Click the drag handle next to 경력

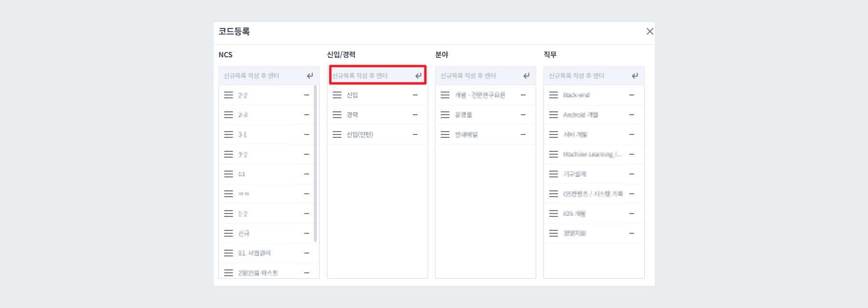338,114
